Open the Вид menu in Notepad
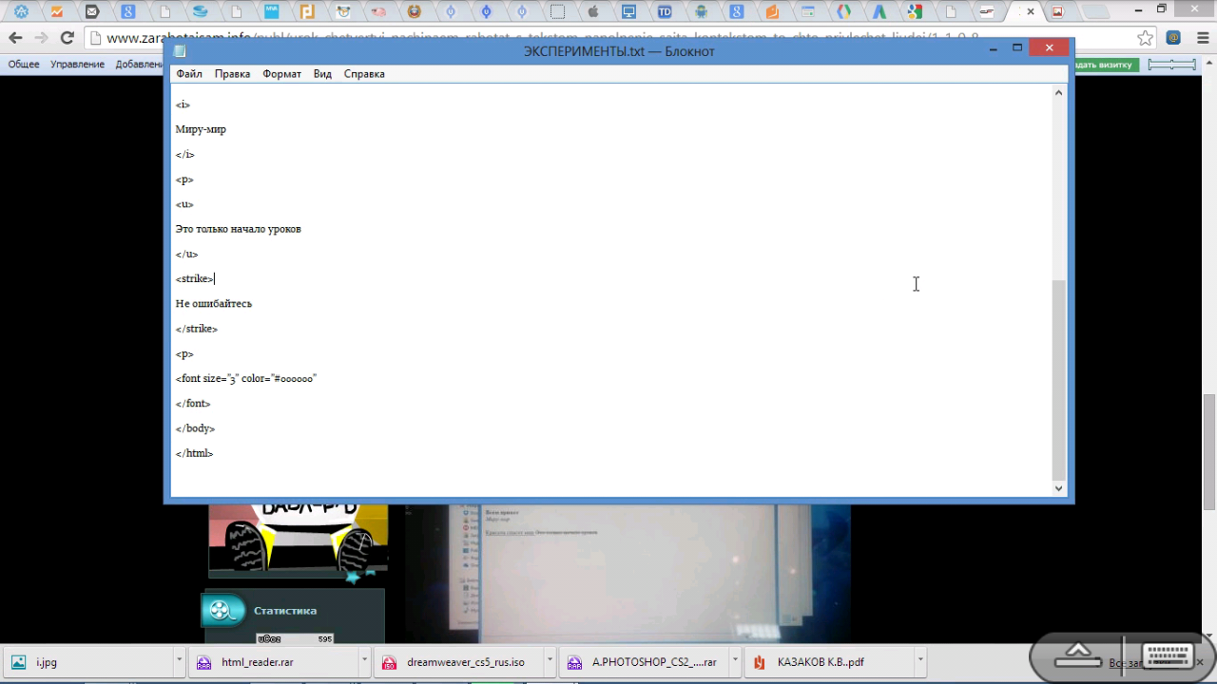This screenshot has width=1217, height=684. coord(322,73)
